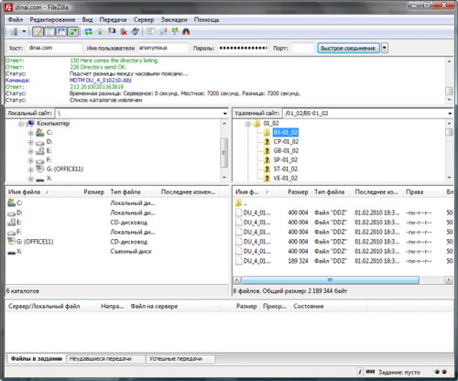Click the Имя пользователя field
458x381 pixels.
(163, 48)
